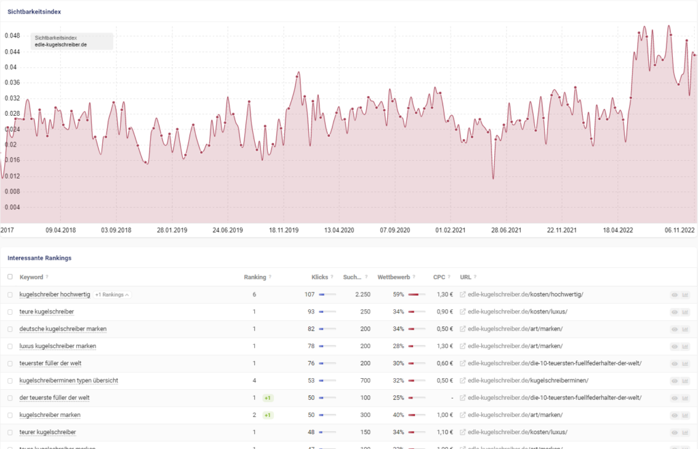Viewport: 698px width, 449px height.
Task: Sort table by URL column header
Action: [x=465, y=277]
